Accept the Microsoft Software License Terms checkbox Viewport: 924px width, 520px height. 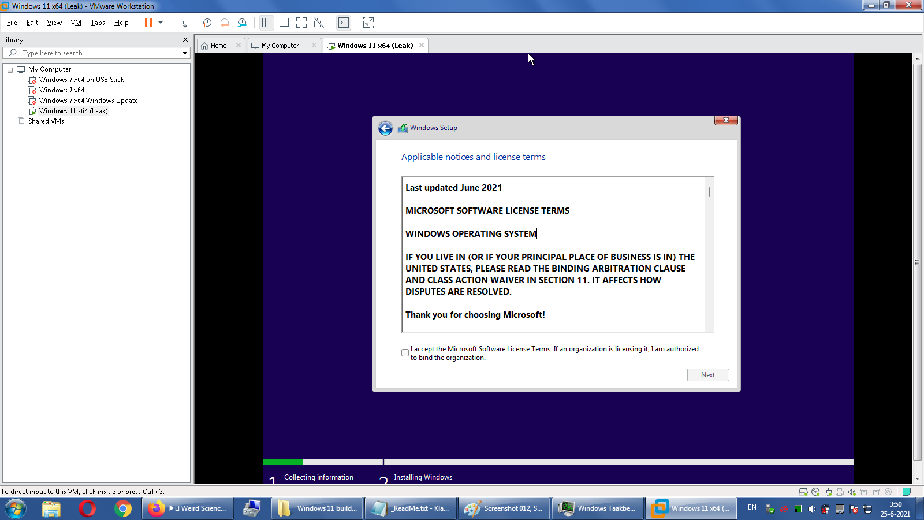coord(405,353)
